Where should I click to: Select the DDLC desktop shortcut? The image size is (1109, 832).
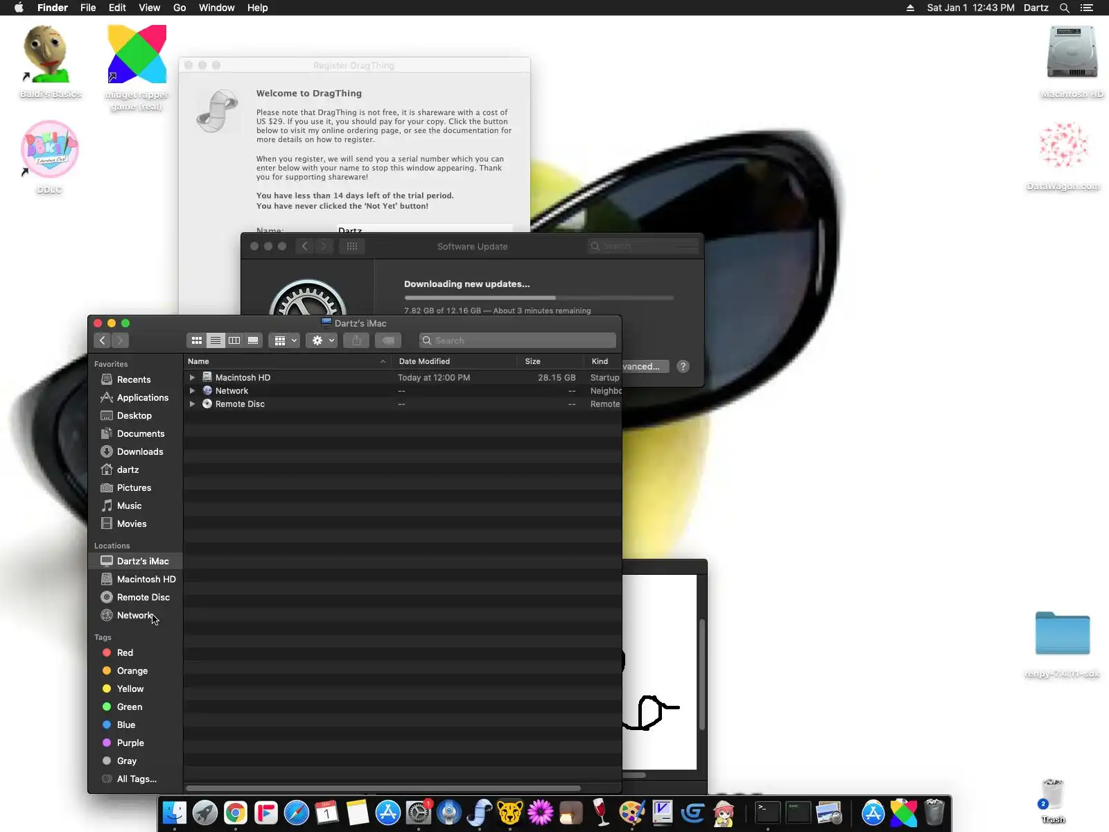(x=50, y=157)
